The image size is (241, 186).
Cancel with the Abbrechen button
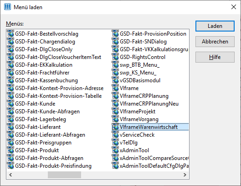click(x=215, y=42)
